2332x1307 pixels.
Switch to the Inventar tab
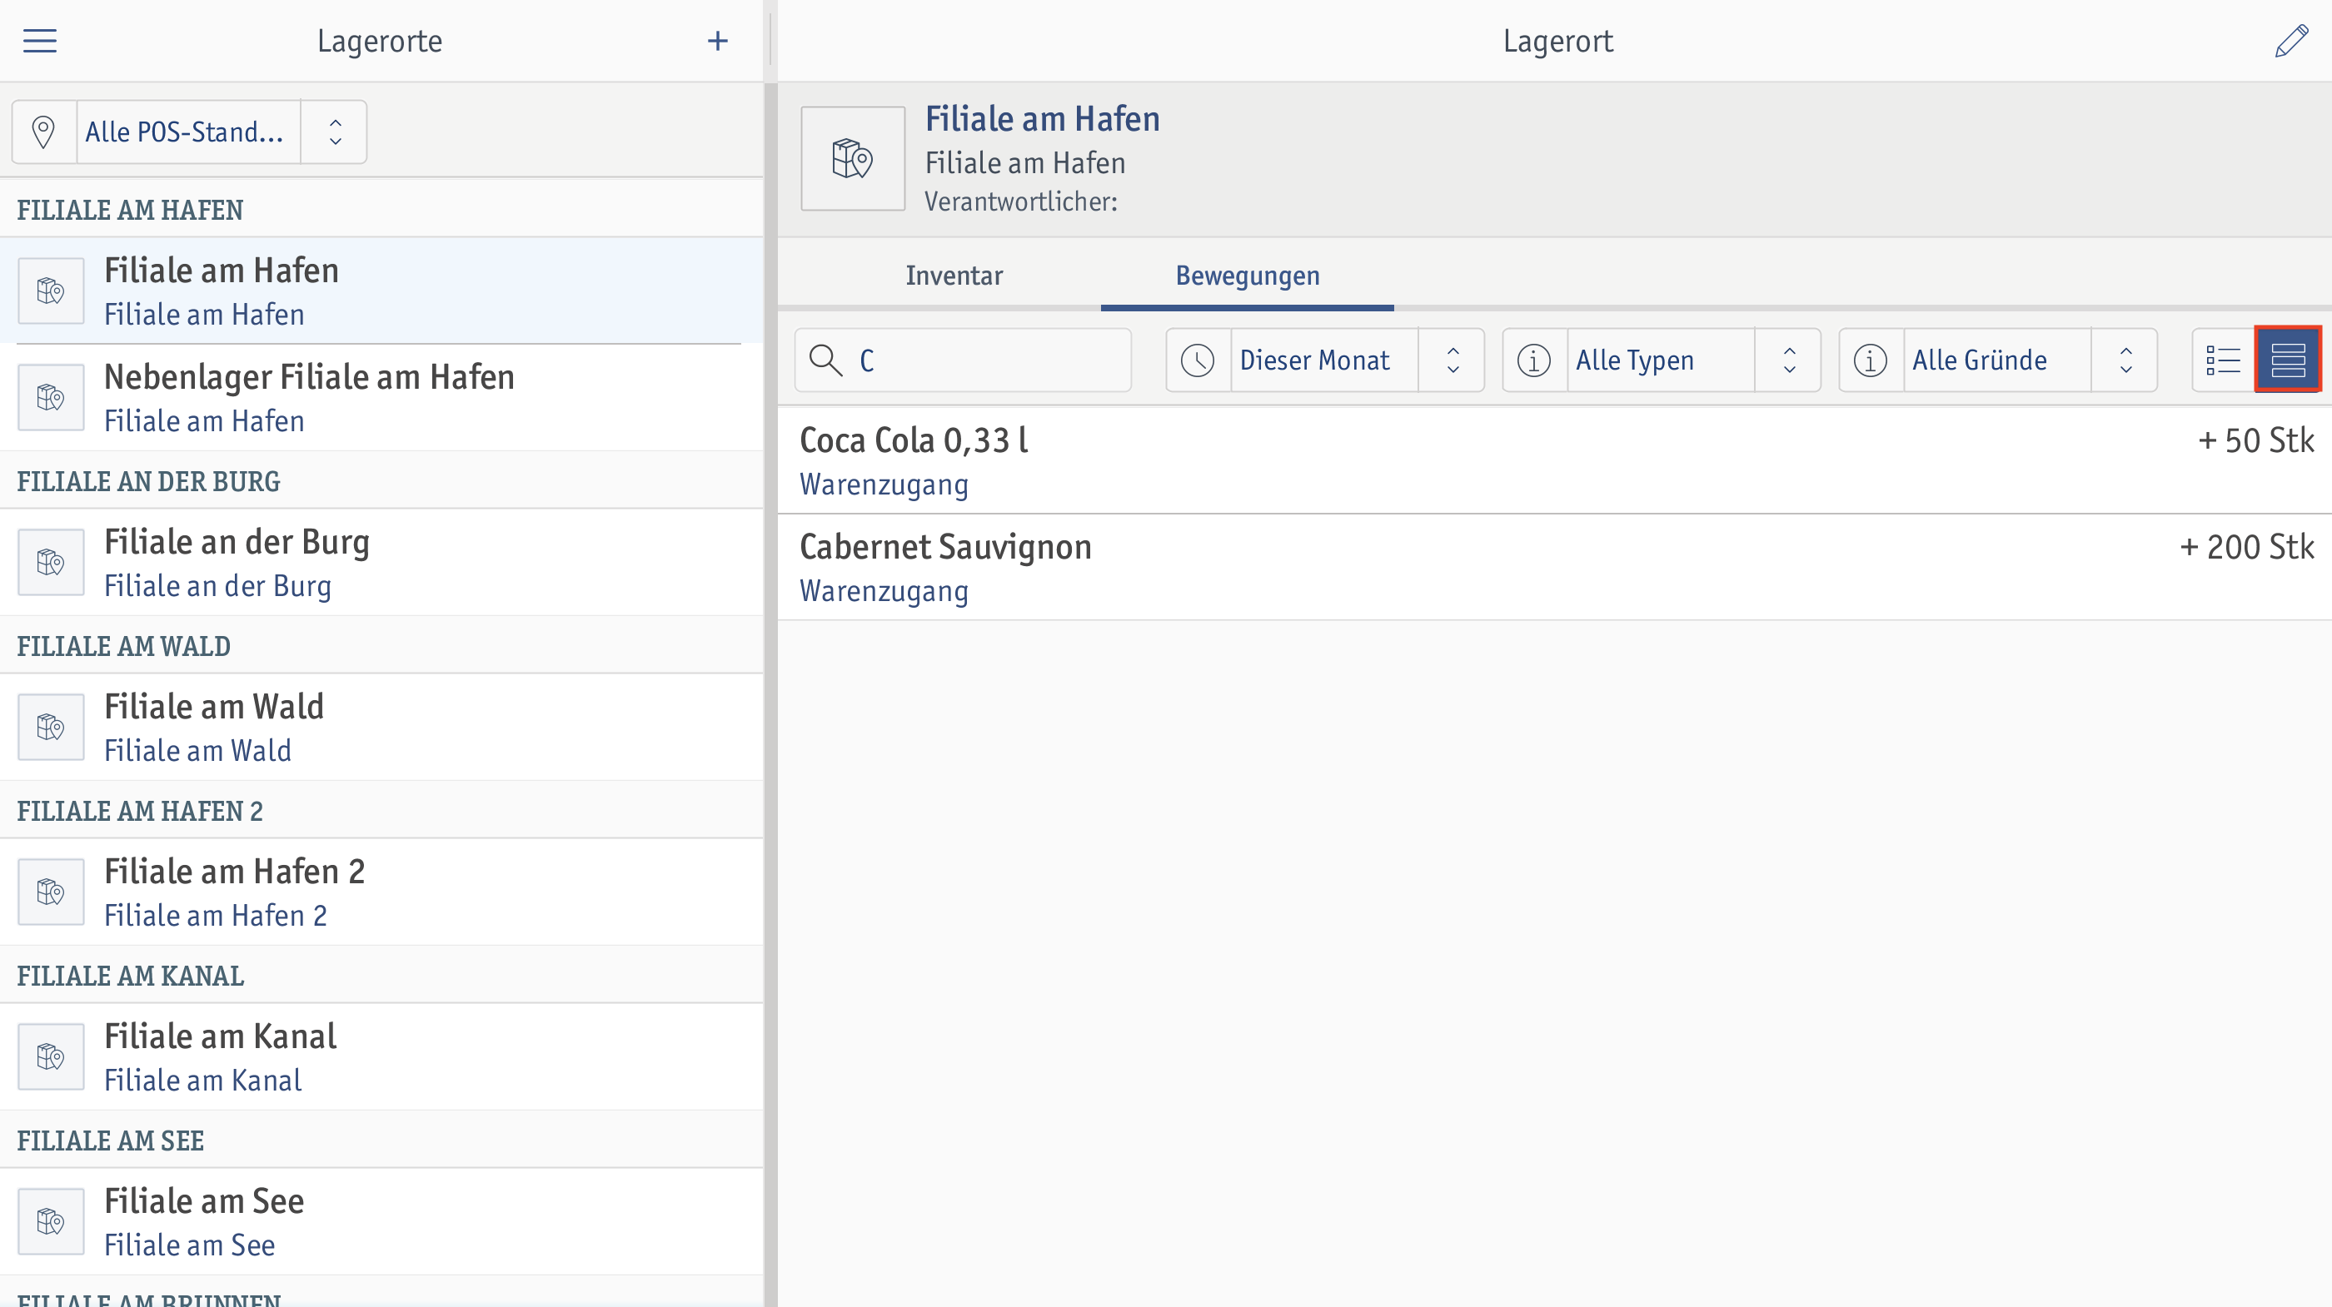[x=954, y=276]
